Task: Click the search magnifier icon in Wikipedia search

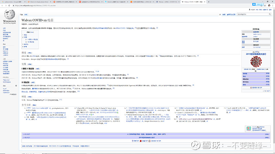Action: 270,14
